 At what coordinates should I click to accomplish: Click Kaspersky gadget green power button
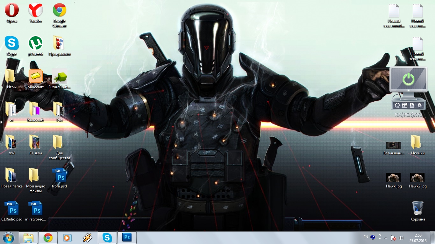(409, 79)
